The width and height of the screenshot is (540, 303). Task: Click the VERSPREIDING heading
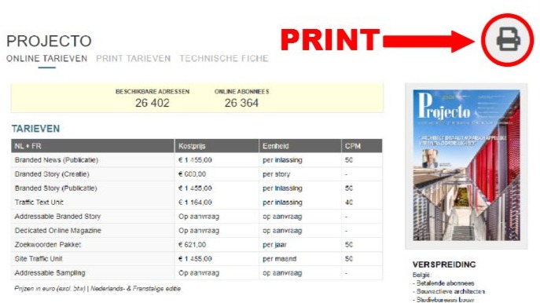[444, 265]
